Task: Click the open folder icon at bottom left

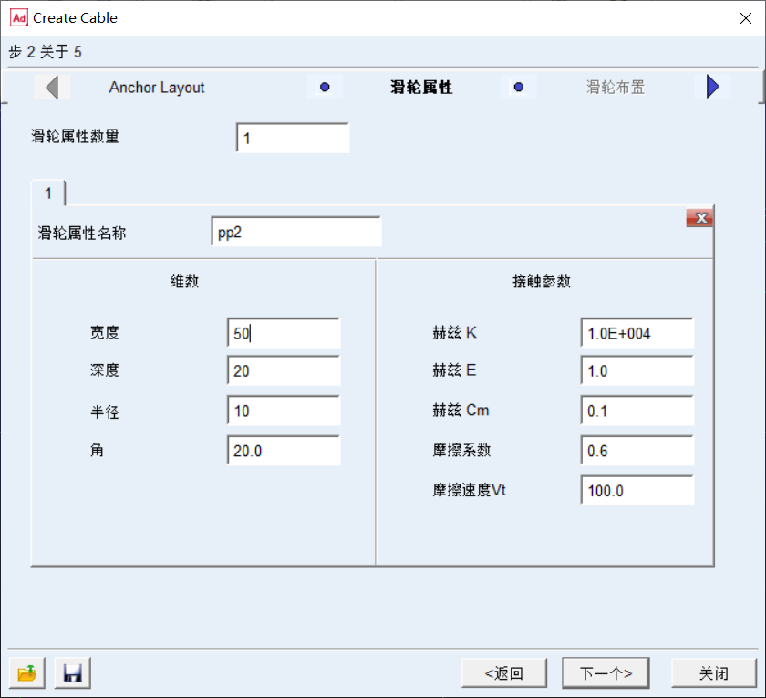Action: [x=26, y=673]
